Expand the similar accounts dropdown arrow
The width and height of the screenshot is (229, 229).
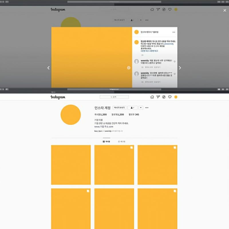(141, 107)
